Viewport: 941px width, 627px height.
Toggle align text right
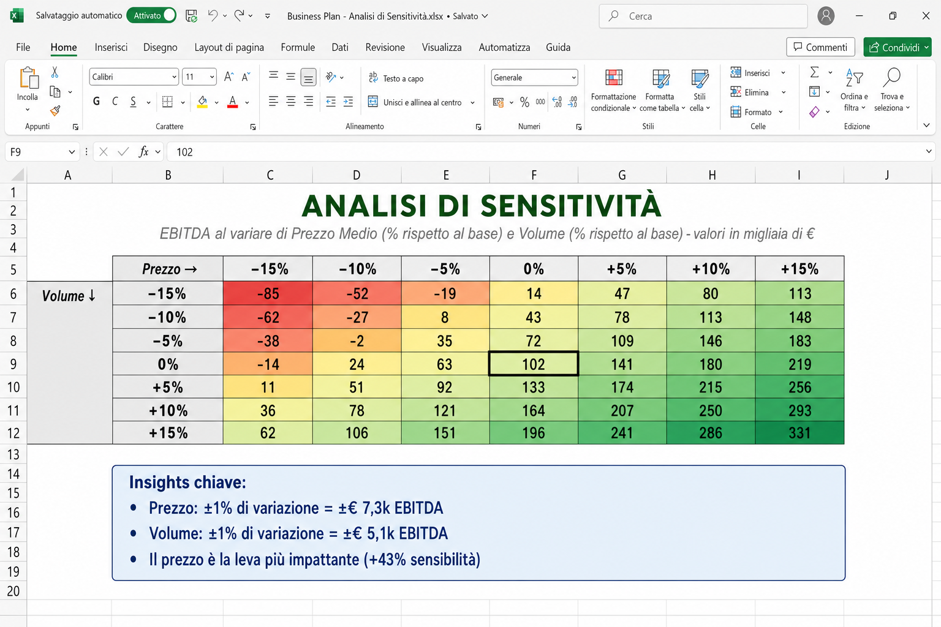tap(309, 102)
